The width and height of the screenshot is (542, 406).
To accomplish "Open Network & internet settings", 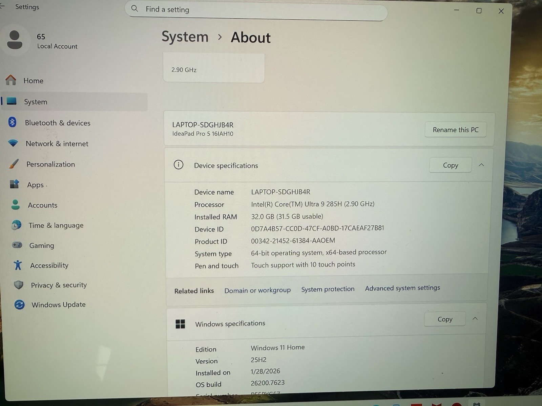I will pyautogui.click(x=76, y=143).
